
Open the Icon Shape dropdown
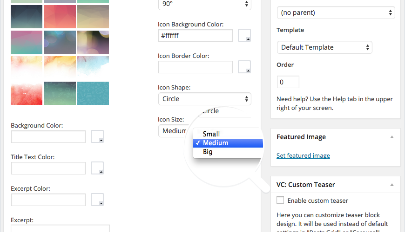204,99
